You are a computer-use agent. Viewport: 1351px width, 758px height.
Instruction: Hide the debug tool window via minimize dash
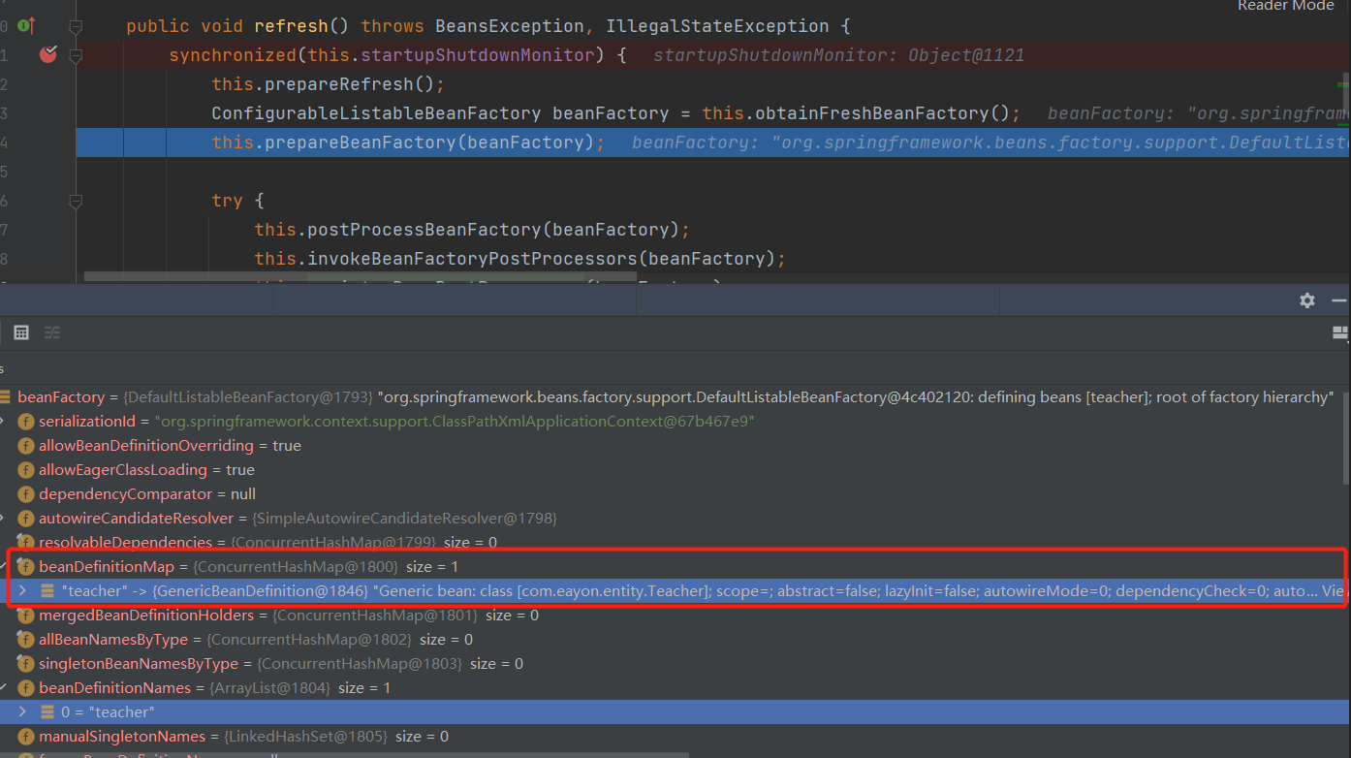point(1339,300)
